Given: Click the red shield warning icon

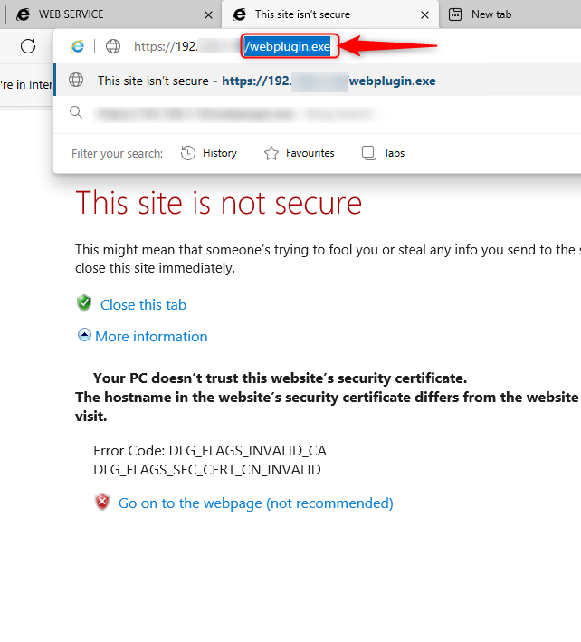Looking at the screenshot, I should pos(102,502).
